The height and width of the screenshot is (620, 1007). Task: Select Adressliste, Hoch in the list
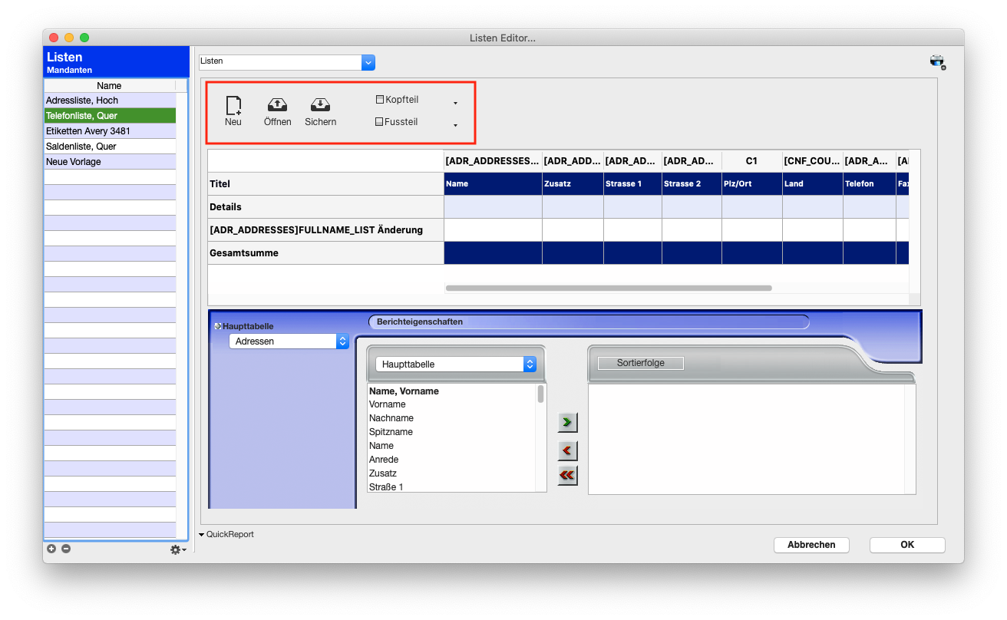(x=110, y=101)
